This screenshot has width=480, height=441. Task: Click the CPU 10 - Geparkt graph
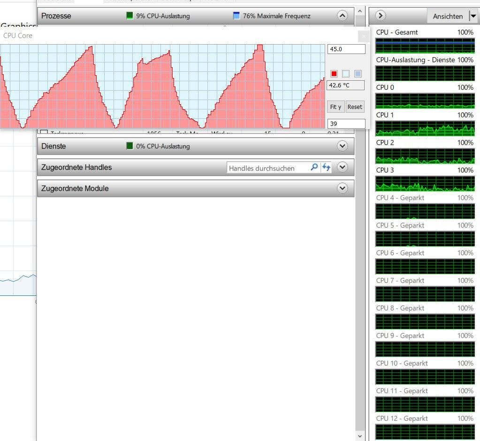pyautogui.click(x=425, y=377)
